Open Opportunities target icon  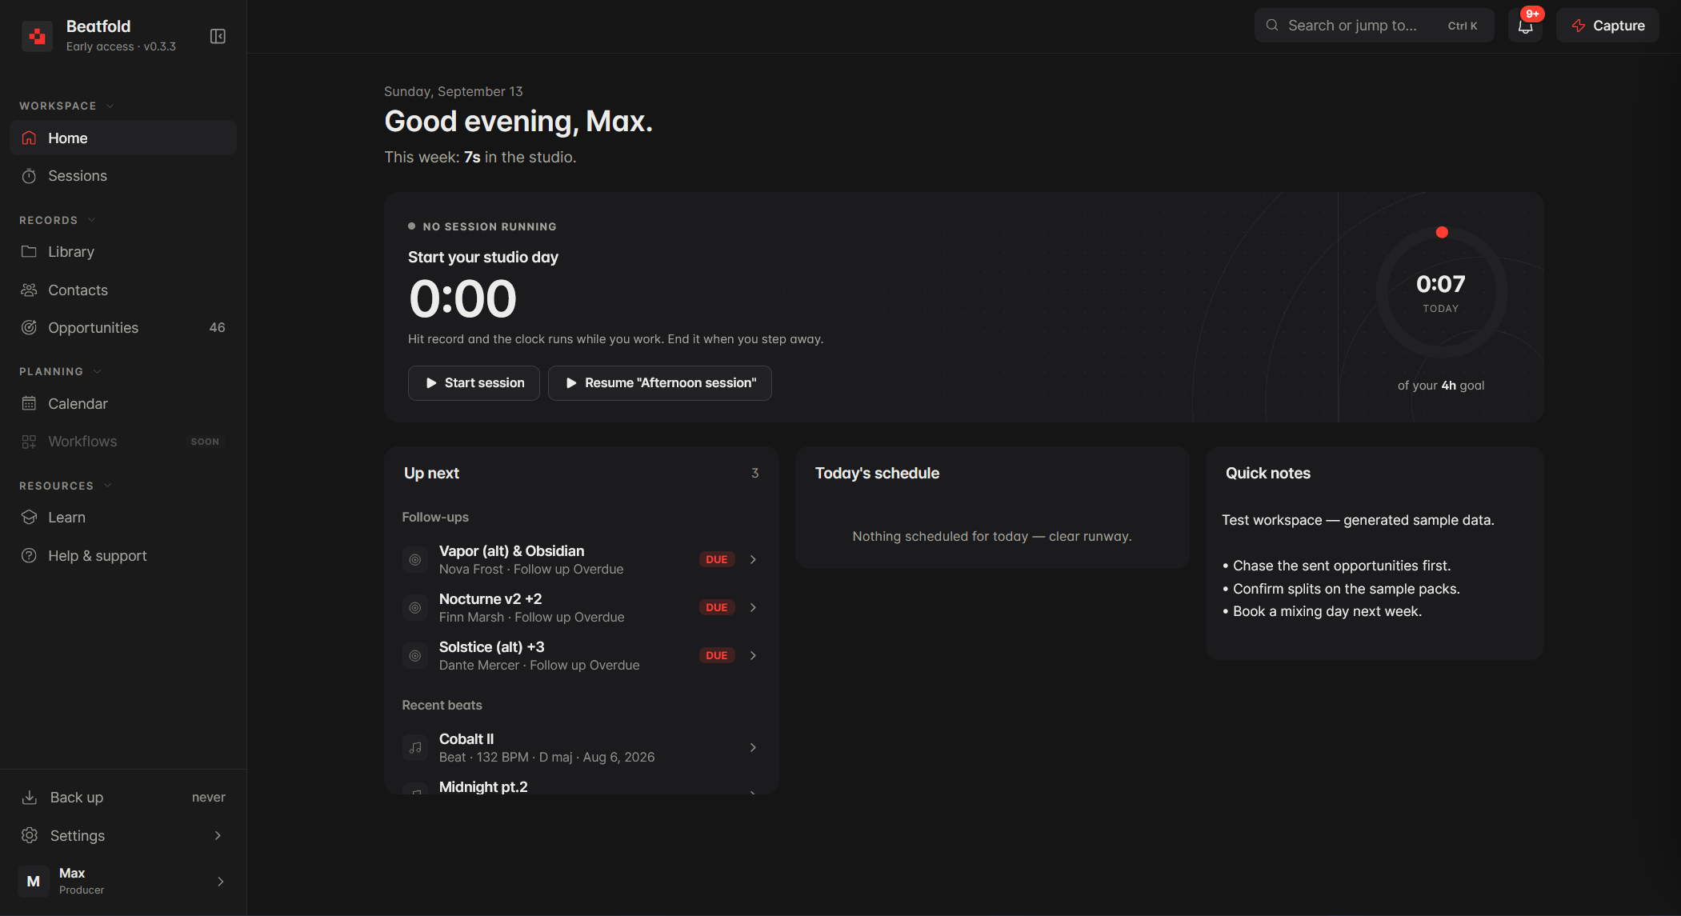click(29, 328)
